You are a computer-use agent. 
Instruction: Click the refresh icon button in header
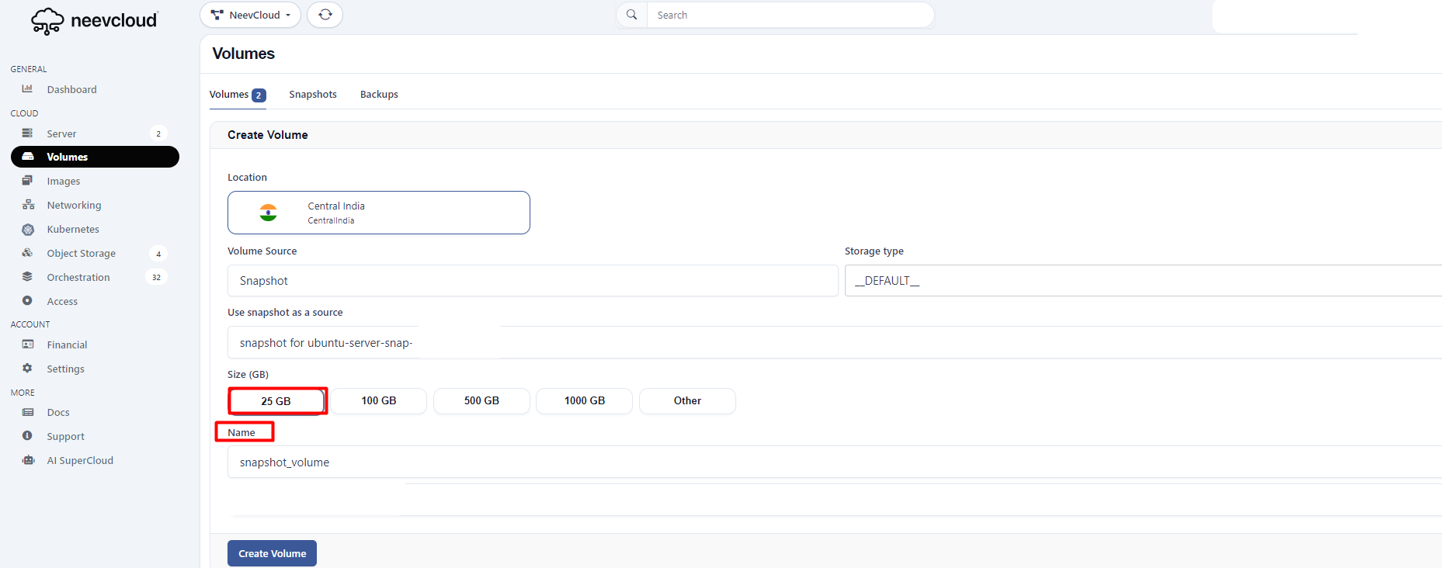[x=325, y=15]
